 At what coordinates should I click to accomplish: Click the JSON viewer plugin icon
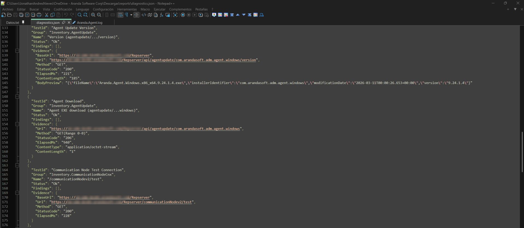point(262,15)
